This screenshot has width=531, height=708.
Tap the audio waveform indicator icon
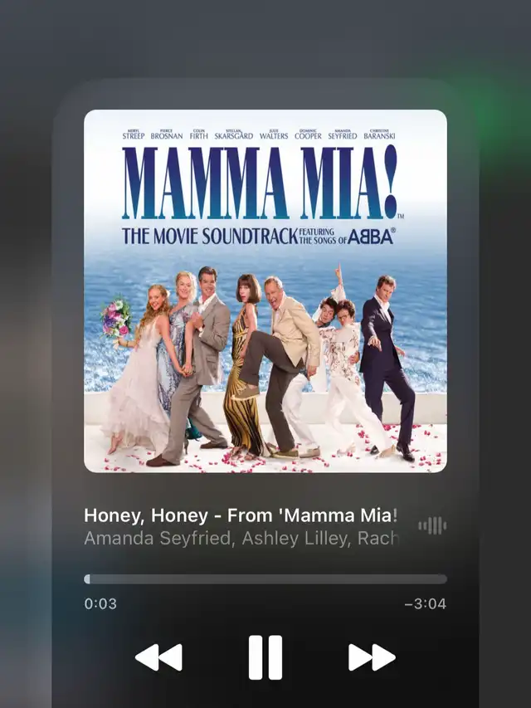pos(432,525)
